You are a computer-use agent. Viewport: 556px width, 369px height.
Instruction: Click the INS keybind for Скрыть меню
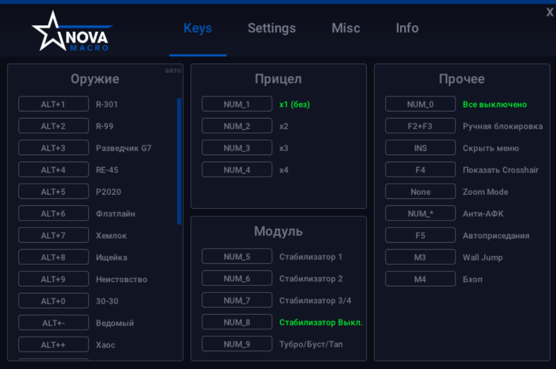click(x=421, y=148)
